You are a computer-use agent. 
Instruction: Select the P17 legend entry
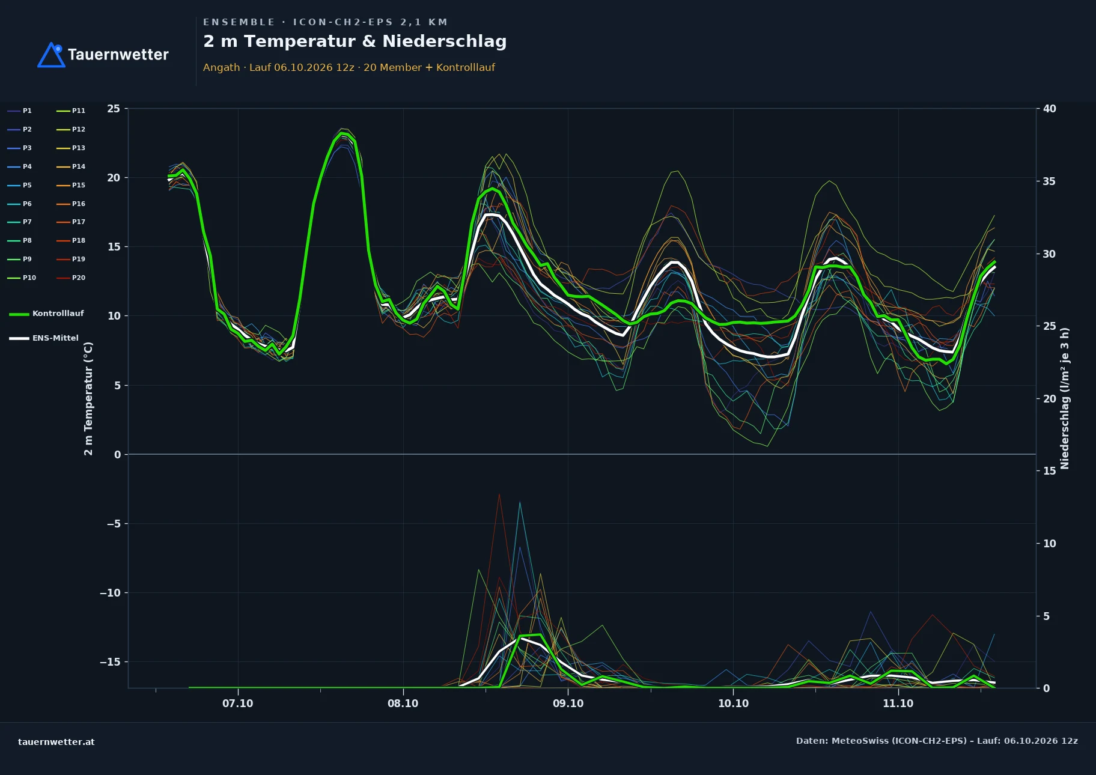(x=71, y=222)
